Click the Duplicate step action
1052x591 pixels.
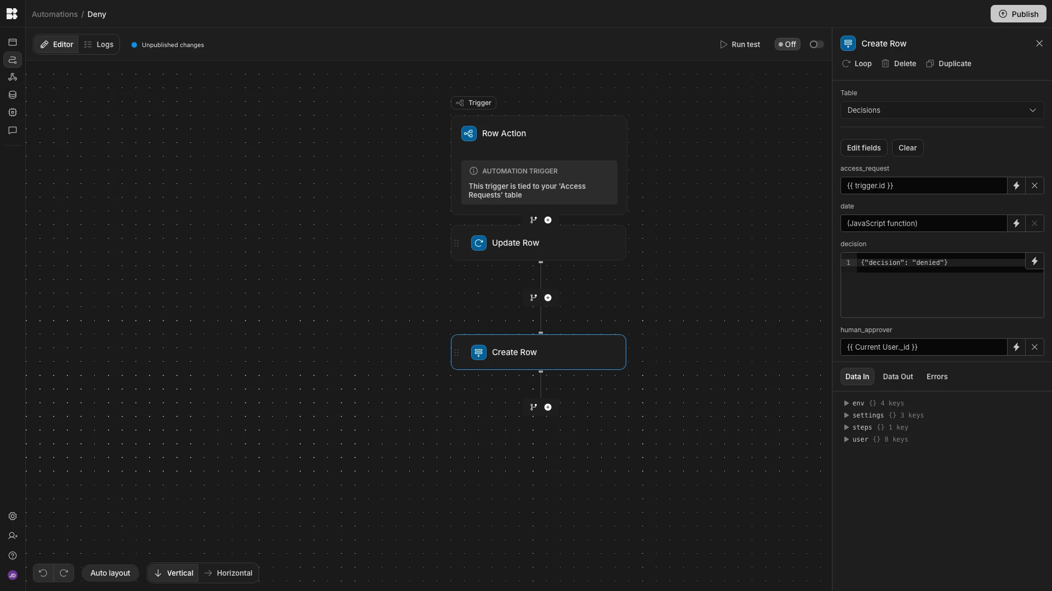948,63
